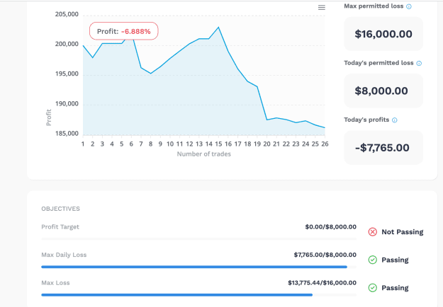
Task: Click the vertical Profit axis title
Action: point(49,117)
